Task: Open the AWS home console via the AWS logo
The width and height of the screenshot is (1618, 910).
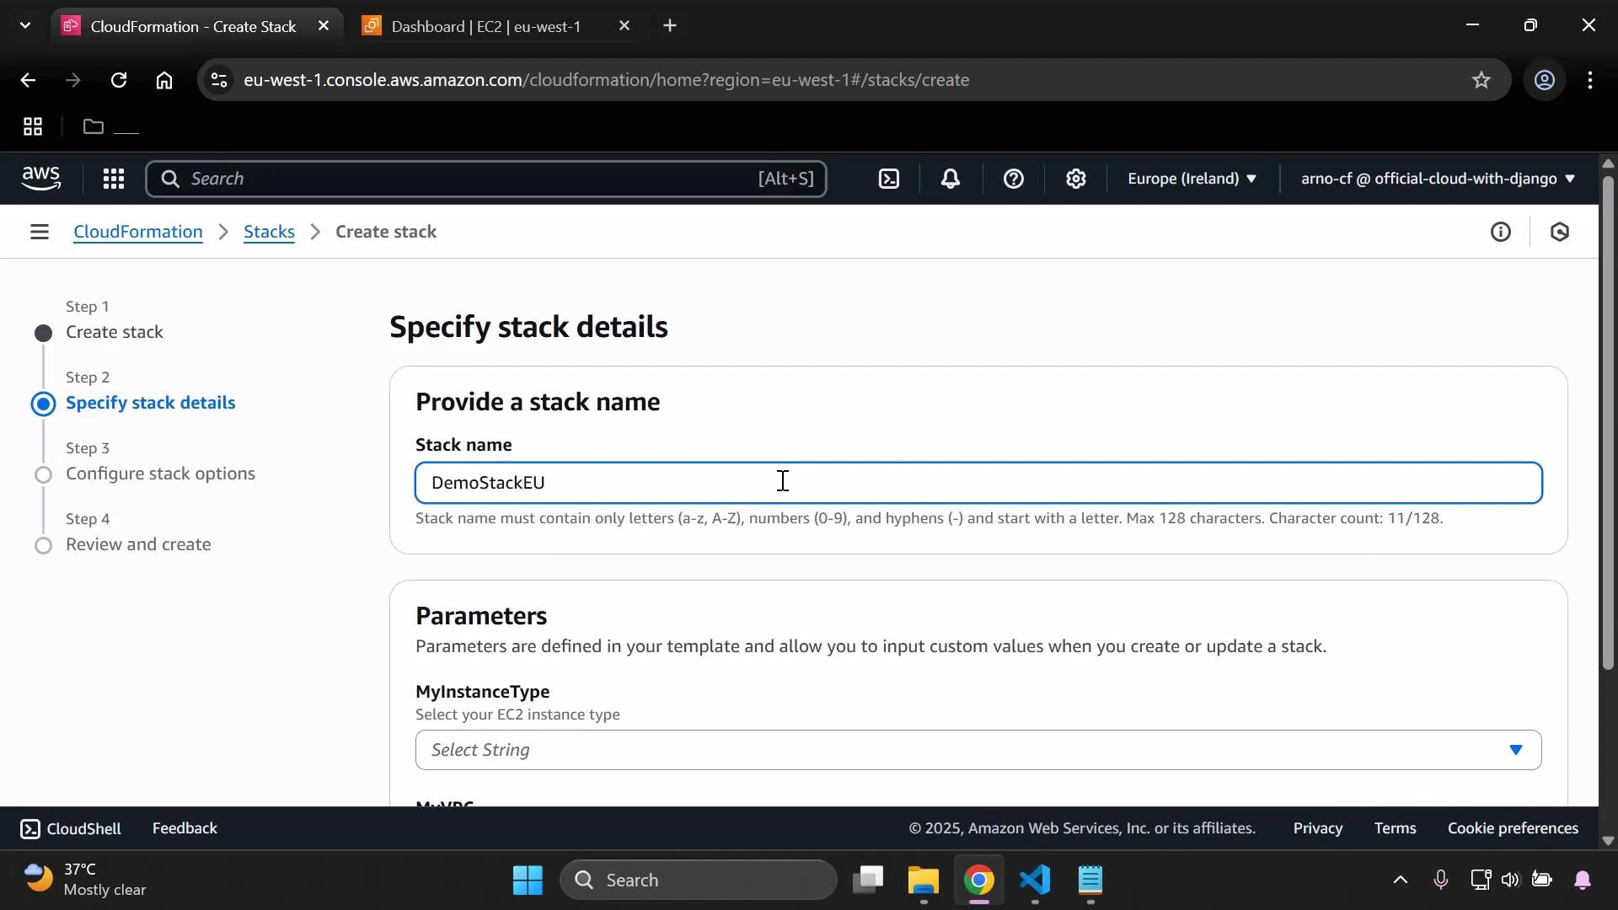Action: coord(42,179)
